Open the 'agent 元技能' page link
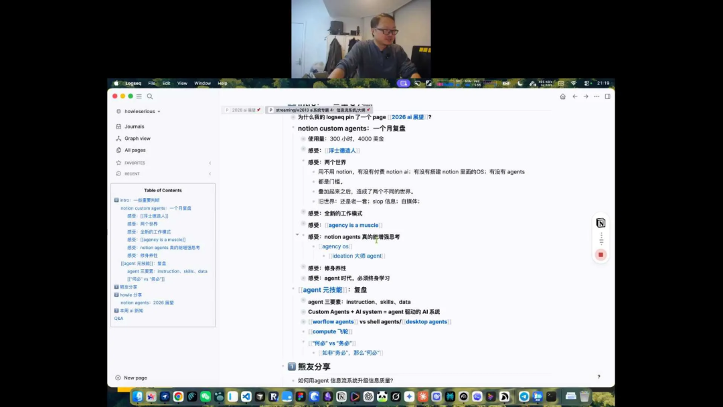Screen dimensions: 723x407 (322, 290)
